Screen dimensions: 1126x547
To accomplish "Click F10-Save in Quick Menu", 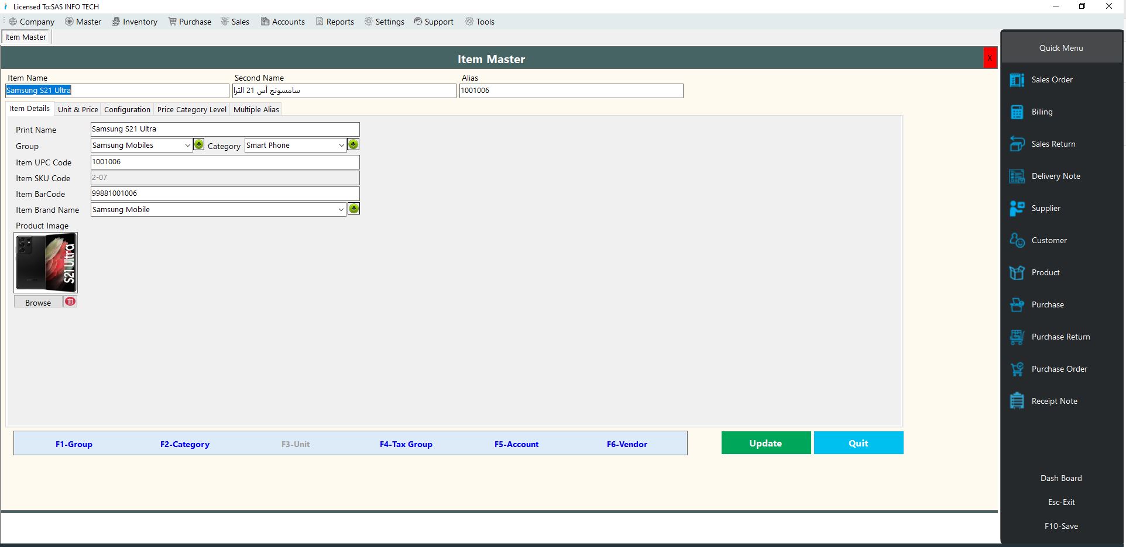I will (x=1061, y=526).
